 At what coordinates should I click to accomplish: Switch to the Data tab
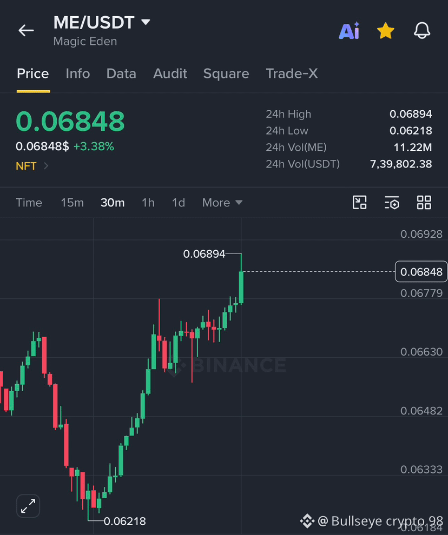(121, 73)
